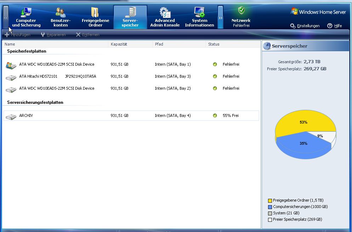Click the right tab navigation arrow

coord(221,17)
